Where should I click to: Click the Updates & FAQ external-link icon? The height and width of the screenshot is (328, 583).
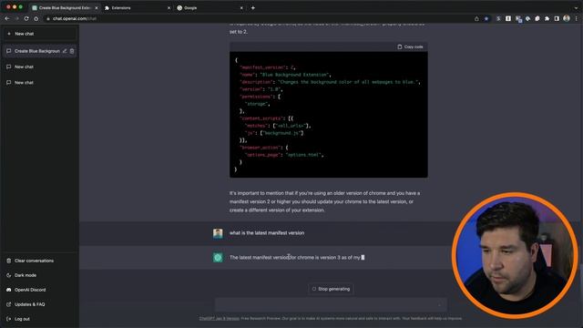(8, 304)
